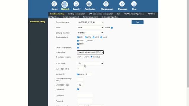The height and width of the screenshot is (106, 189).
Task: Open the Mode dropdown showing Route
Action: [x=90, y=27]
